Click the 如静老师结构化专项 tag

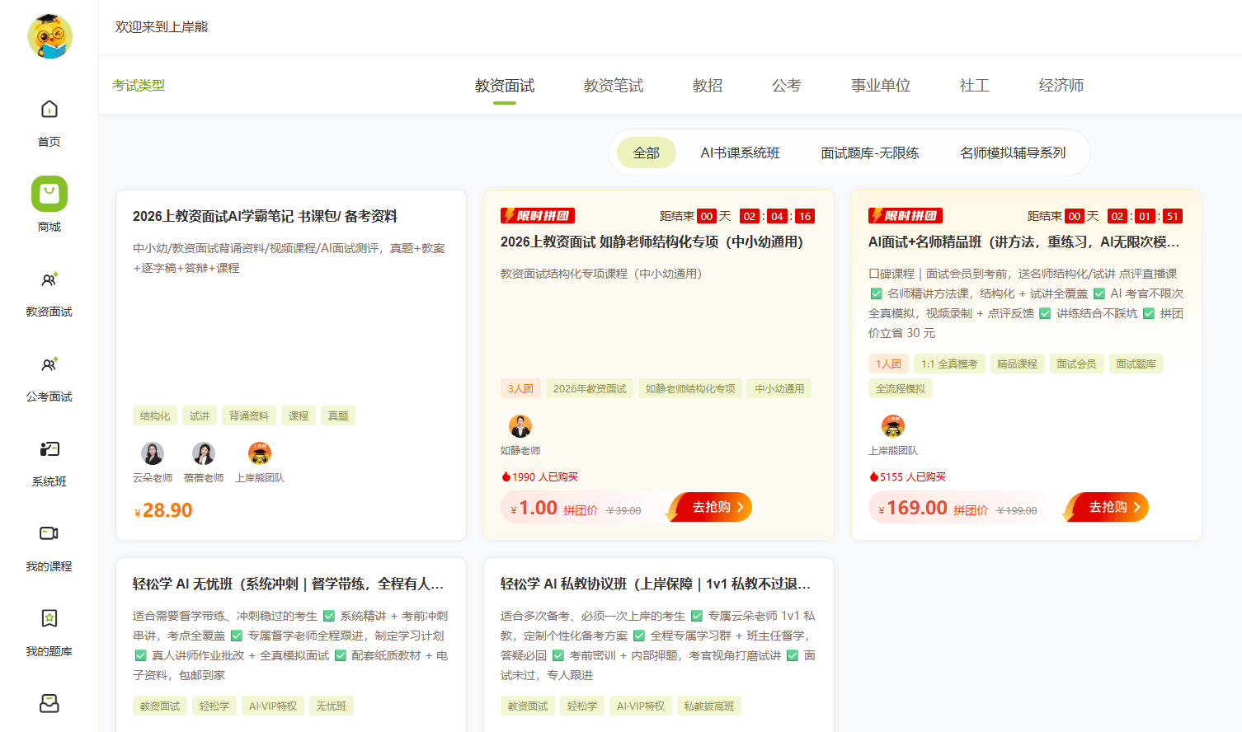point(690,388)
